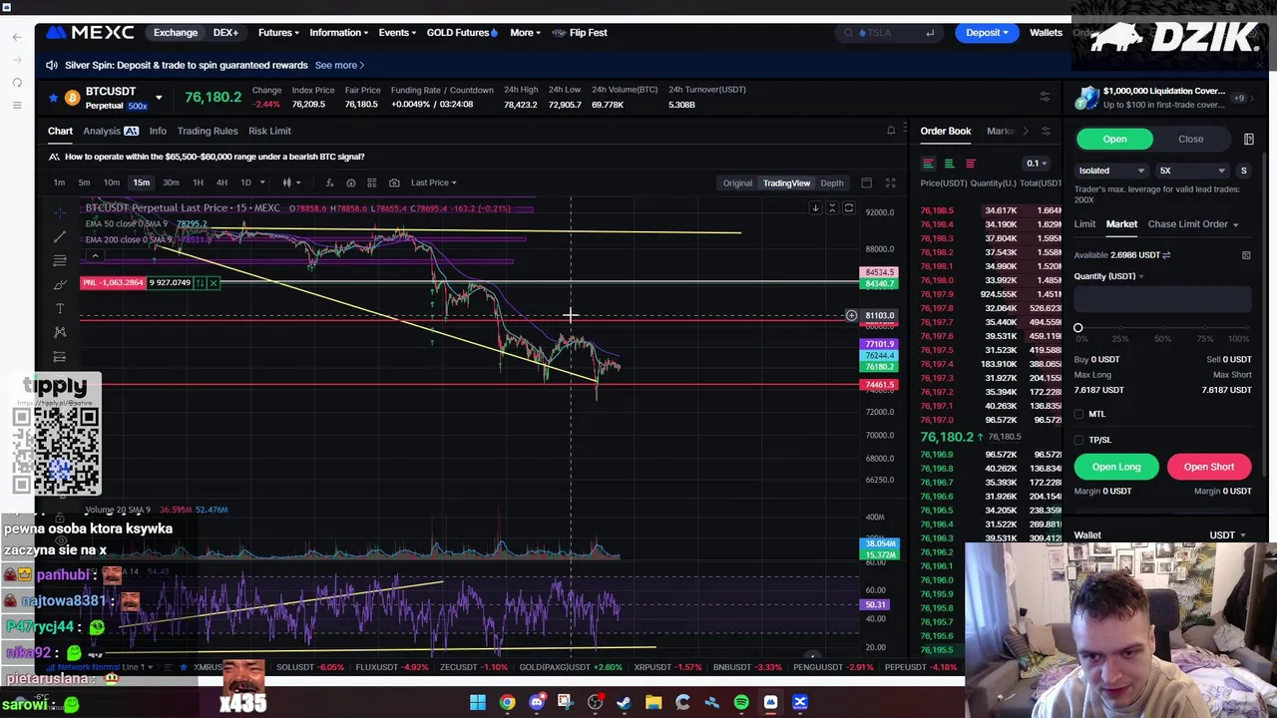
Task: Open Spotify from the taskbar
Action: tap(741, 703)
